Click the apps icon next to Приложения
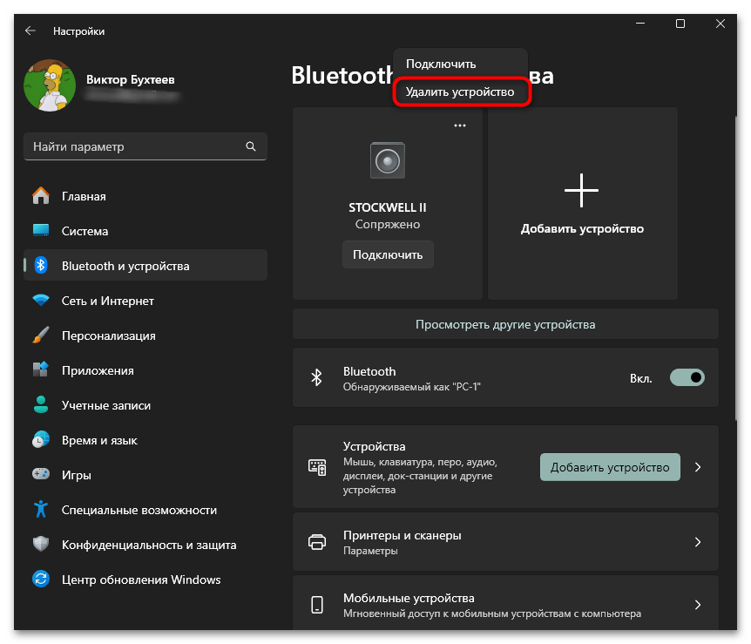751x644 pixels. click(41, 369)
